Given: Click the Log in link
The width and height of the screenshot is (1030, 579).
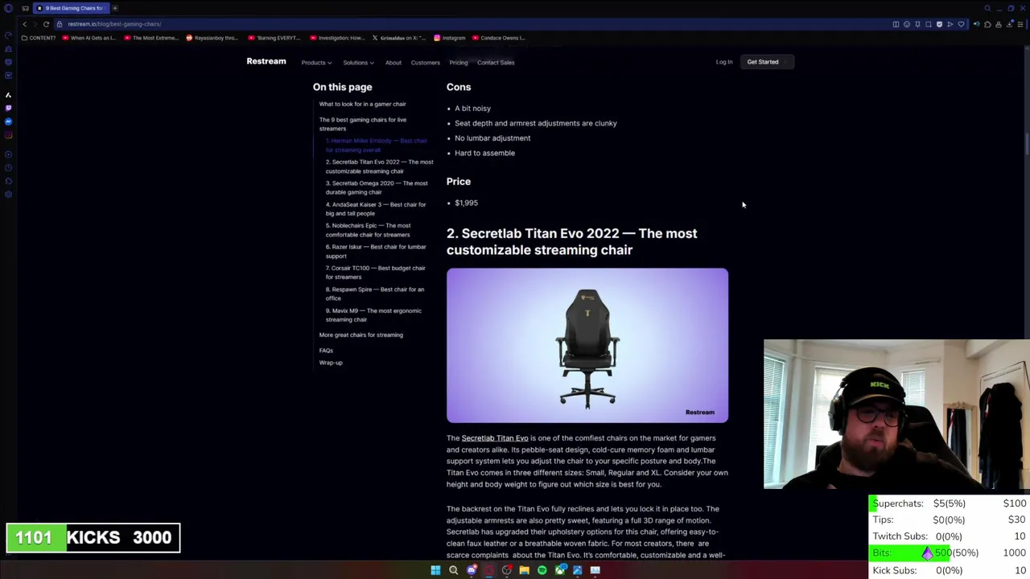Looking at the screenshot, I should click(x=724, y=62).
